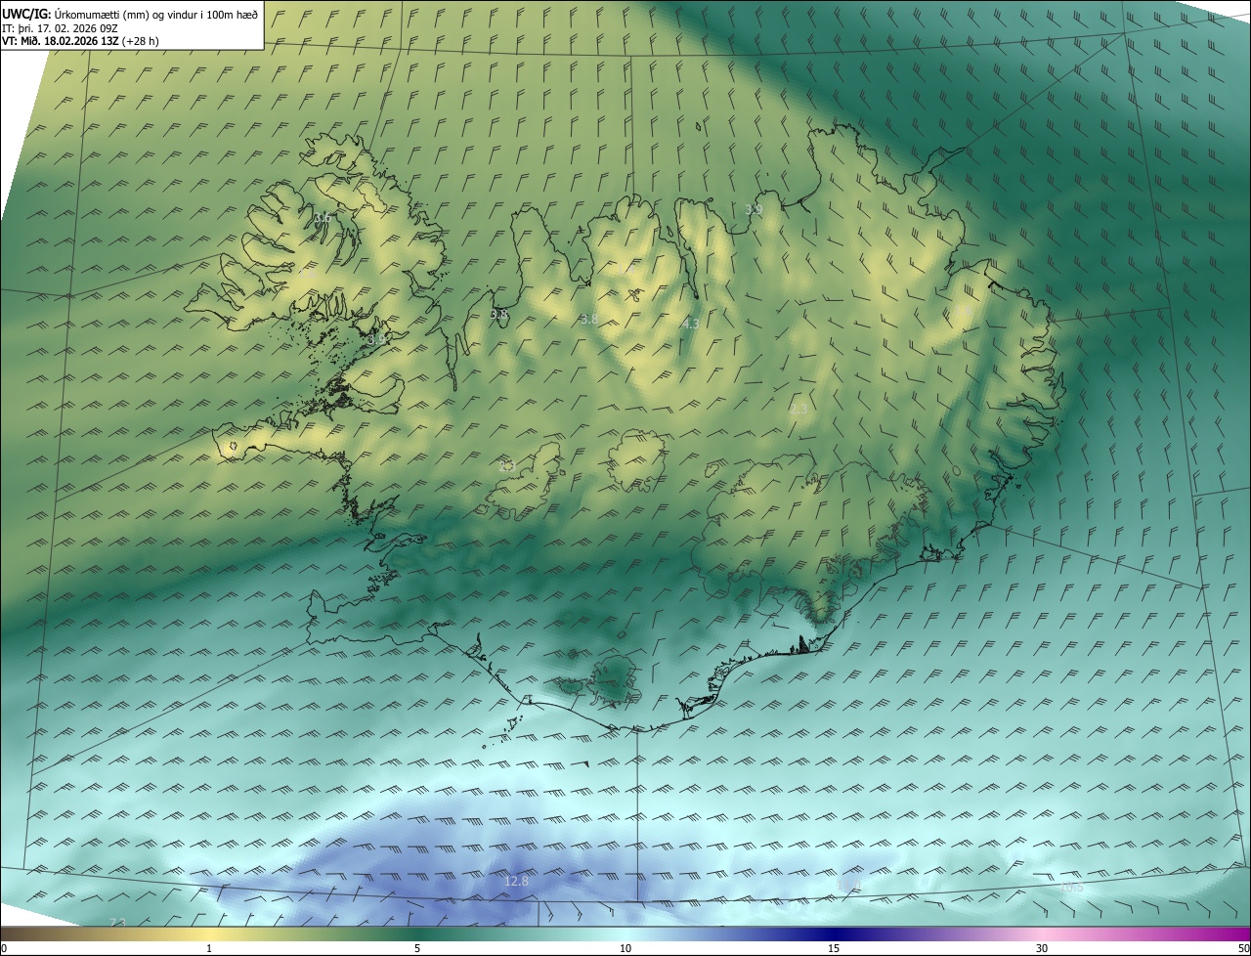Click the '5' tick label on the colour scale
This screenshot has height=956, width=1251.
(417, 948)
